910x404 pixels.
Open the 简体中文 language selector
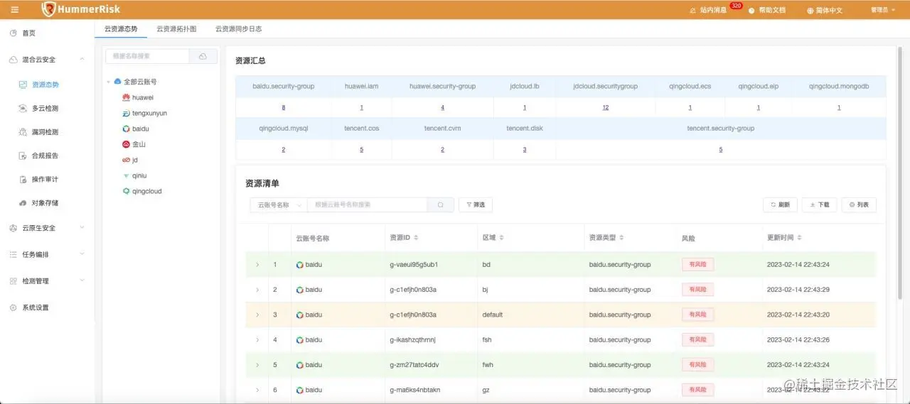pyautogui.click(x=825, y=10)
